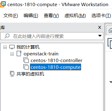This screenshot has width=112, height=111.
Task: Open the 编辑(E) menu
Action: tap(31, 16)
